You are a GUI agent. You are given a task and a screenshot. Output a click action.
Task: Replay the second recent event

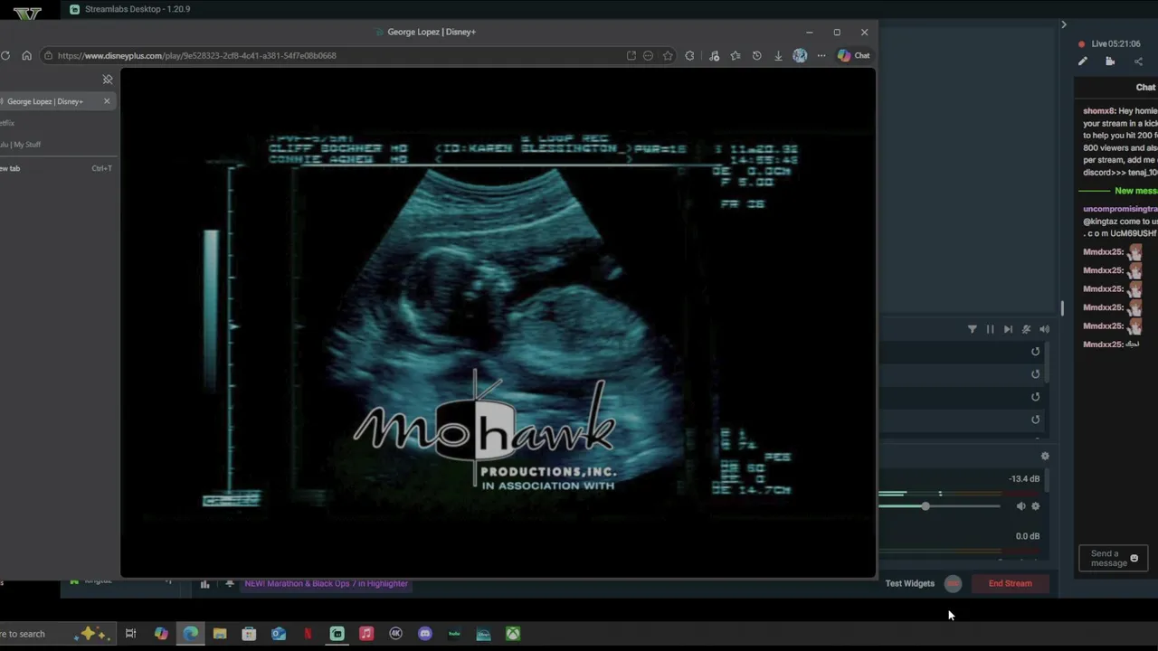[1036, 374]
